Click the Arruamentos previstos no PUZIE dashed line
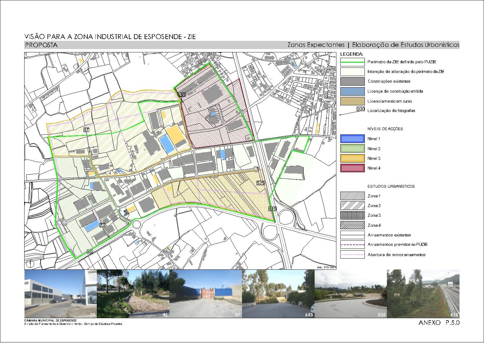Screen dimensions: 484x343 [x=352, y=245]
